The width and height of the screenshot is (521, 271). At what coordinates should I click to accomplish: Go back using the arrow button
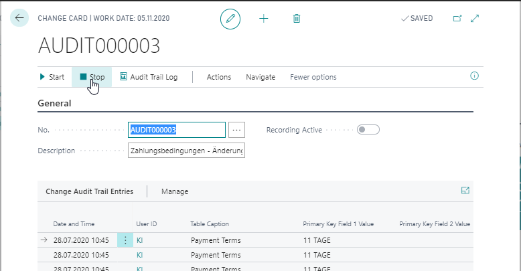point(19,18)
